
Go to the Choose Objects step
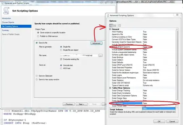(8, 22)
